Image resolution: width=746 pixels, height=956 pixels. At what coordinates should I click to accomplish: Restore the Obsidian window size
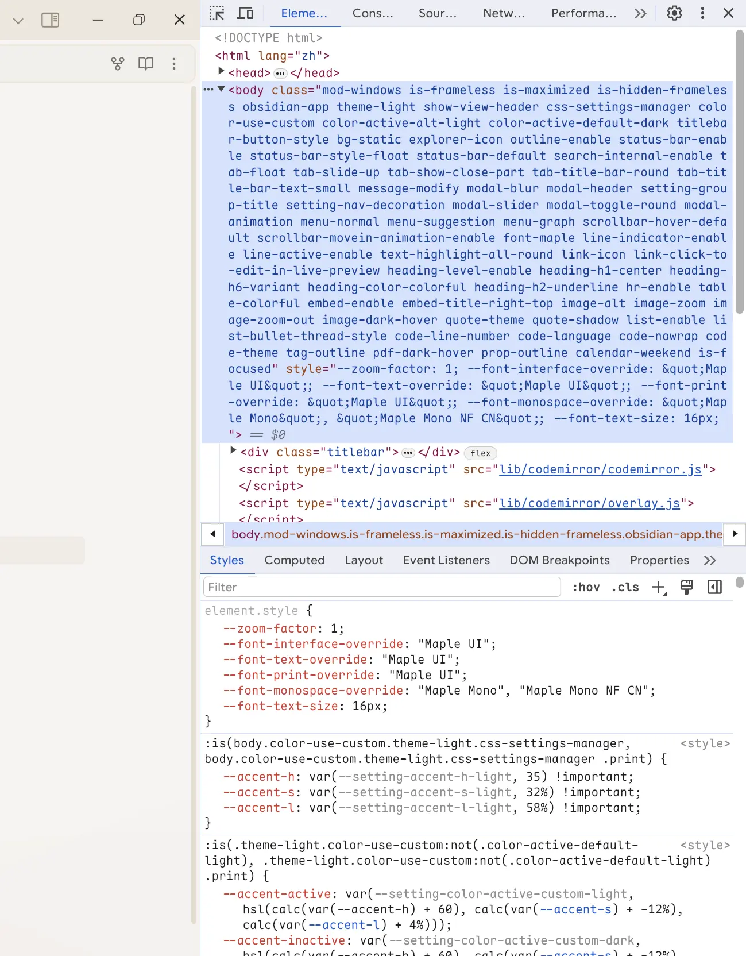138,20
